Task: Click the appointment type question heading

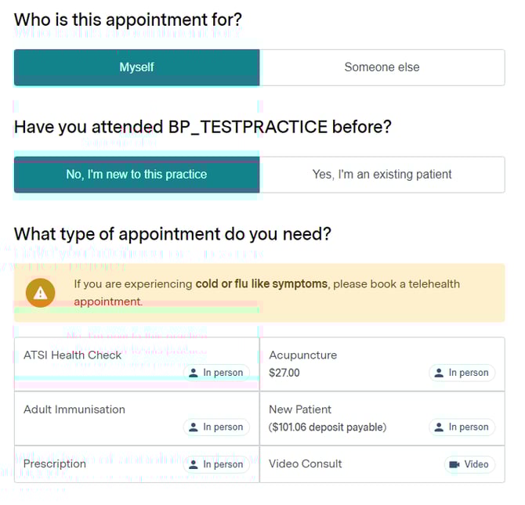Action: click(172, 234)
